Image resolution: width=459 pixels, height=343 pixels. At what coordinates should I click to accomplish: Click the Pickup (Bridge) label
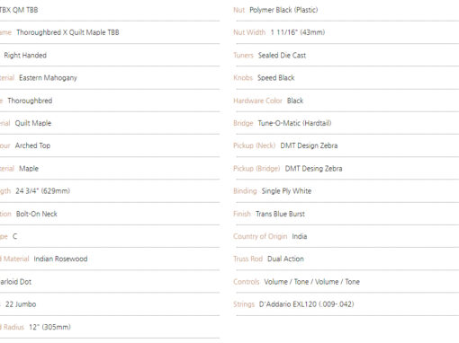pyautogui.click(x=256, y=169)
